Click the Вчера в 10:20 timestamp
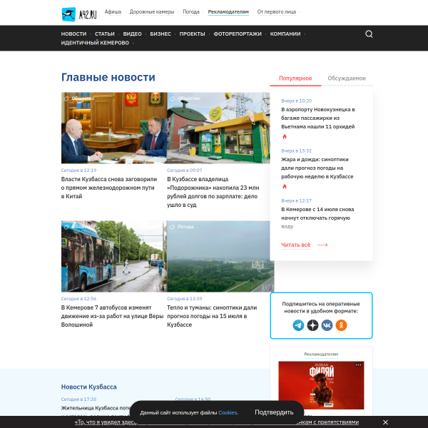The width and height of the screenshot is (428, 428). (x=297, y=101)
